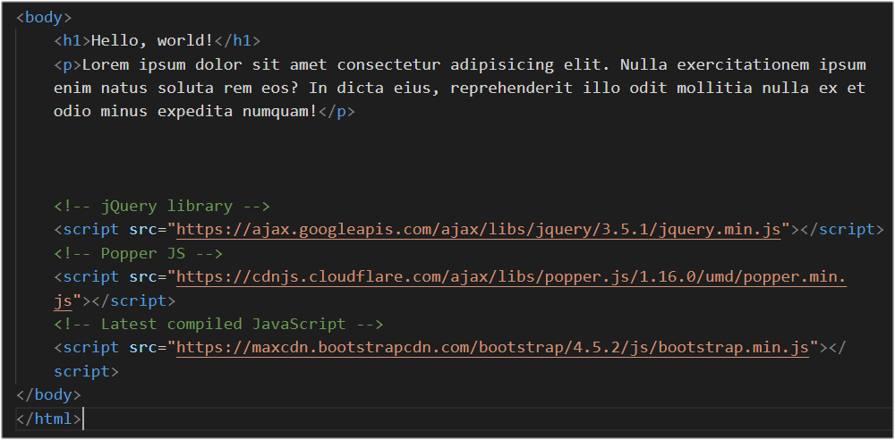The width and height of the screenshot is (895, 440).
Task: Click the closing body tag
Action: click(x=48, y=394)
